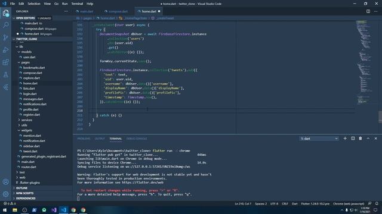Open the Extensions view
This screenshot has width=382, height=214.
5,62
